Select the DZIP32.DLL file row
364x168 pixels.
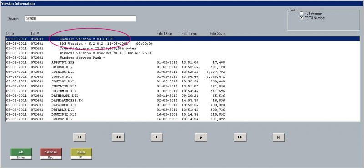click(183, 119)
